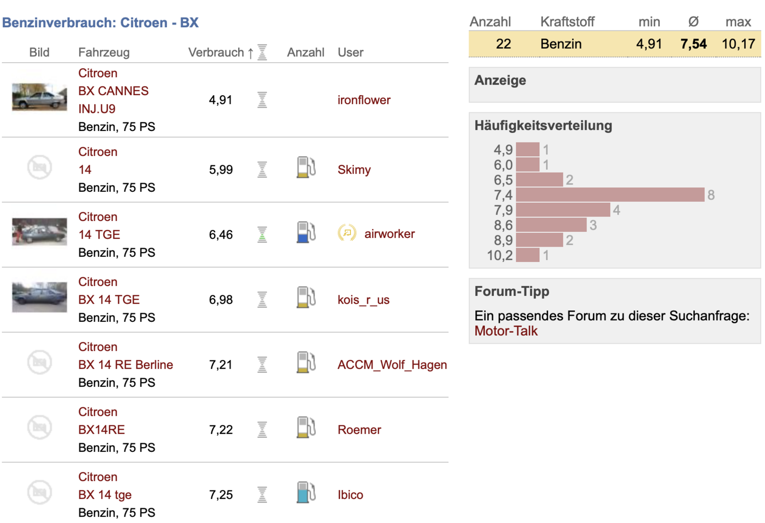Open the blue fuel pump icon for airworker
Viewport: 765px width, 523px height.
point(306,233)
